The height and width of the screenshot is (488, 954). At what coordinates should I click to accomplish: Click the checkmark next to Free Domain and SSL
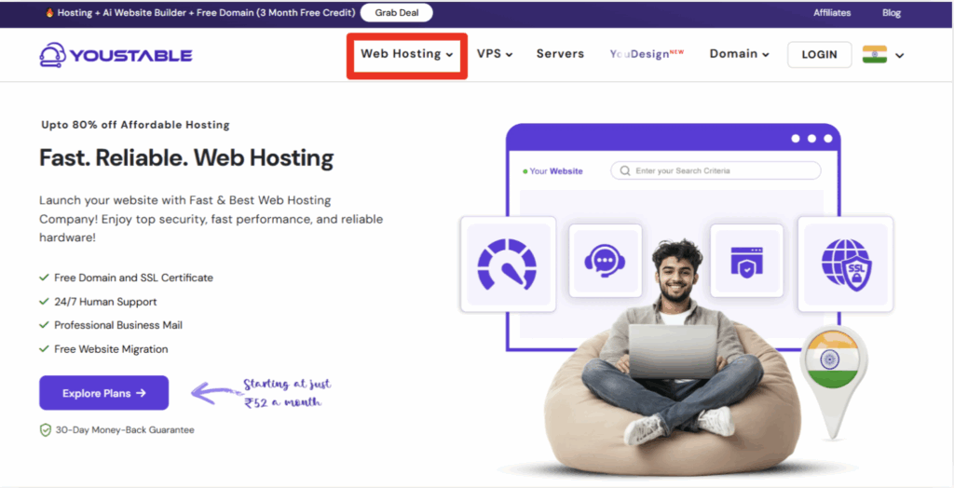(x=44, y=278)
